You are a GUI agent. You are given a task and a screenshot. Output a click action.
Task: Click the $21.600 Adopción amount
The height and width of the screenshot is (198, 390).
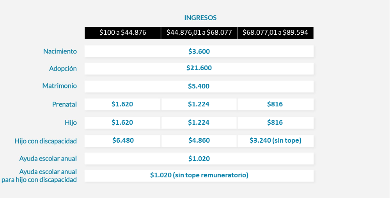coord(199,68)
